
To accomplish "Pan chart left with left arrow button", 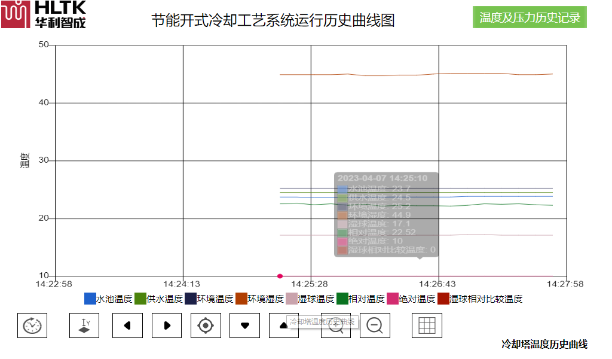I will (127, 325).
